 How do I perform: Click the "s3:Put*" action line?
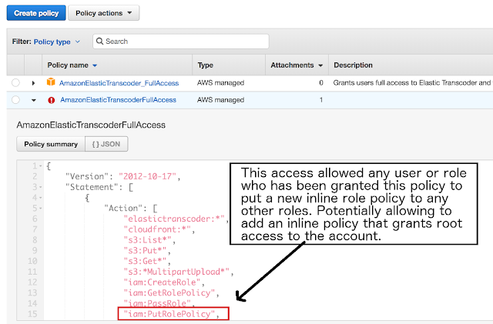click(x=145, y=250)
